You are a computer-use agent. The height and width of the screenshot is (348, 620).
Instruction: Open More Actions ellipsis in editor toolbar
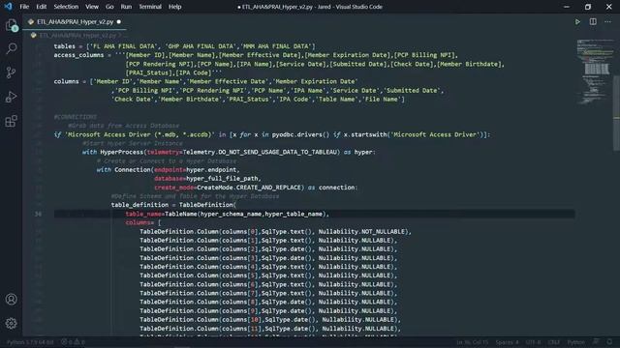[x=607, y=21]
